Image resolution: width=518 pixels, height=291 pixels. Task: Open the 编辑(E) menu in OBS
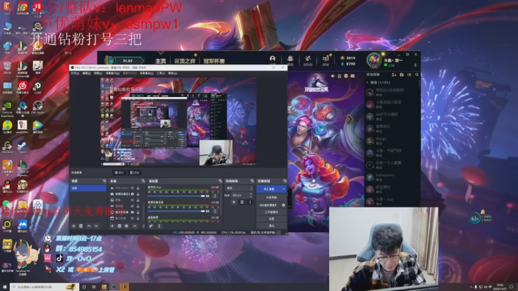pos(86,73)
